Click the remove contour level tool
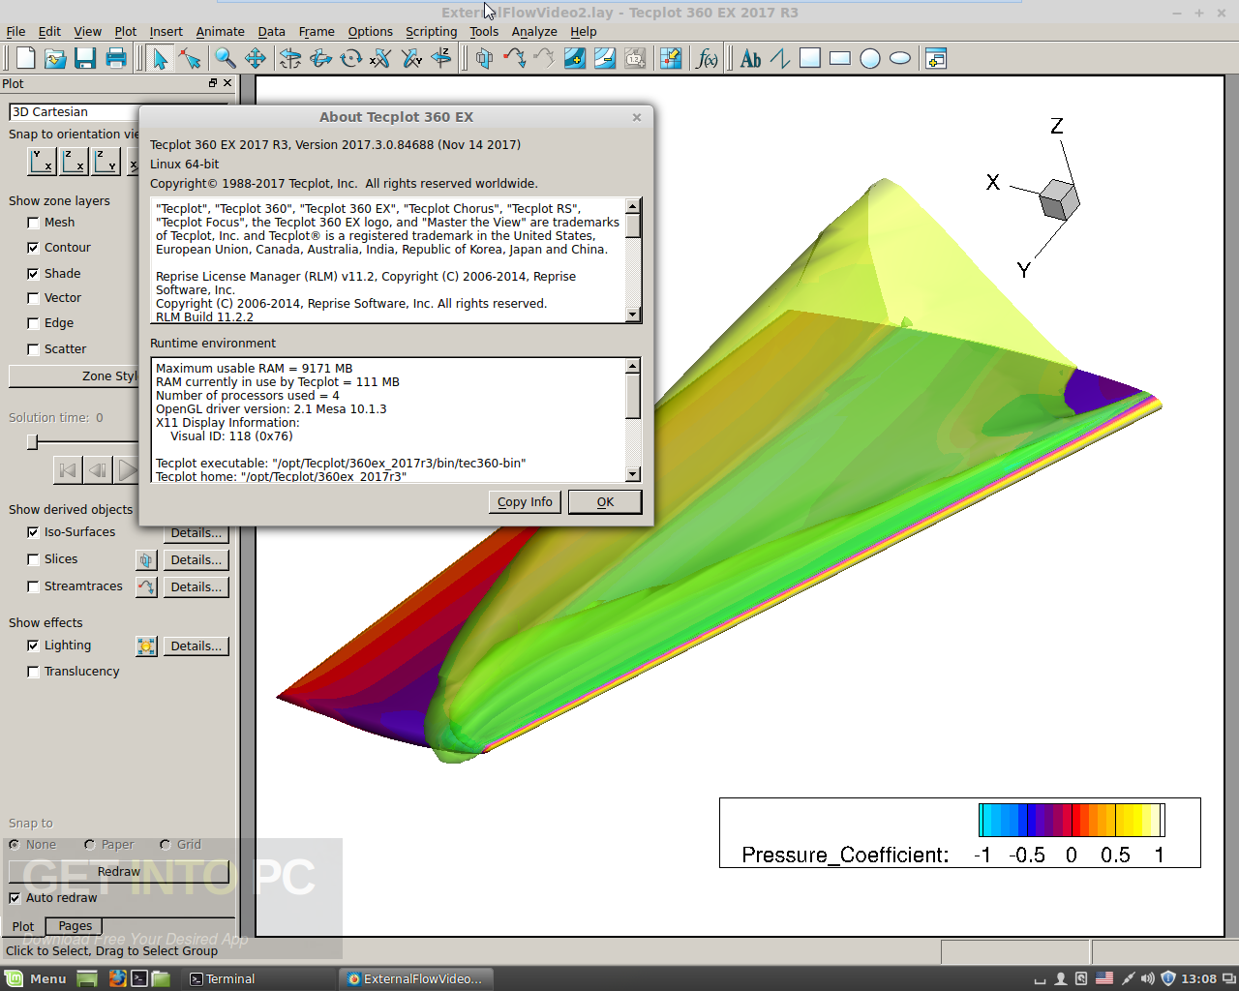This screenshot has width=1239, height=991. pyautogui.click(x=604, y=58)
